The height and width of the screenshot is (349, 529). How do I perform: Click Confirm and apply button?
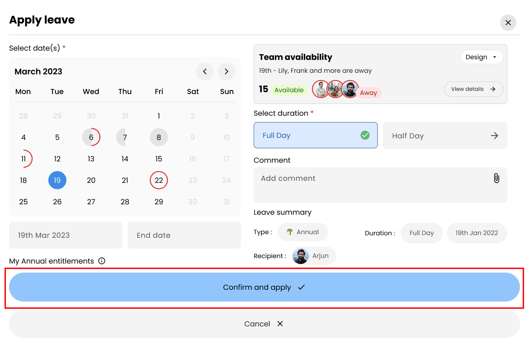pyautogui.click(x=264, y=287)
